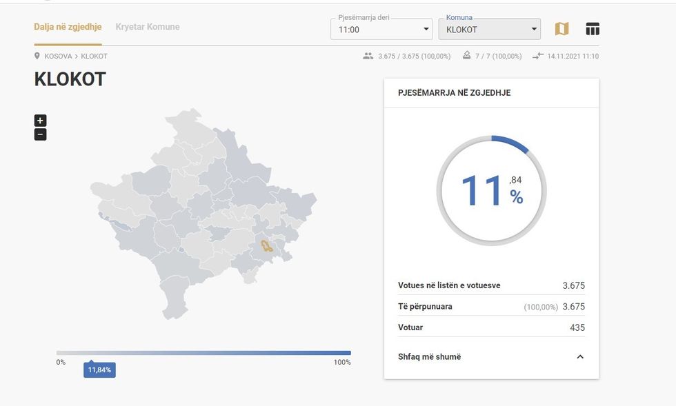The image size is (676, 406).
Task: Click the location pin breadcrumb icon
Action: [37, 57]
